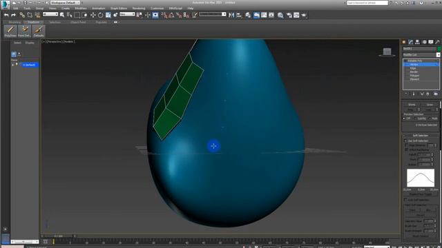
Task: Click the Select Object tool icon
Action: click(x=62, y=15)
